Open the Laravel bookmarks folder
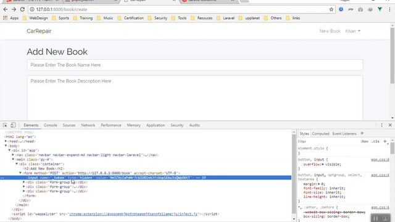The height and width of the screenshot is (222, 395). tap(225, 18)
